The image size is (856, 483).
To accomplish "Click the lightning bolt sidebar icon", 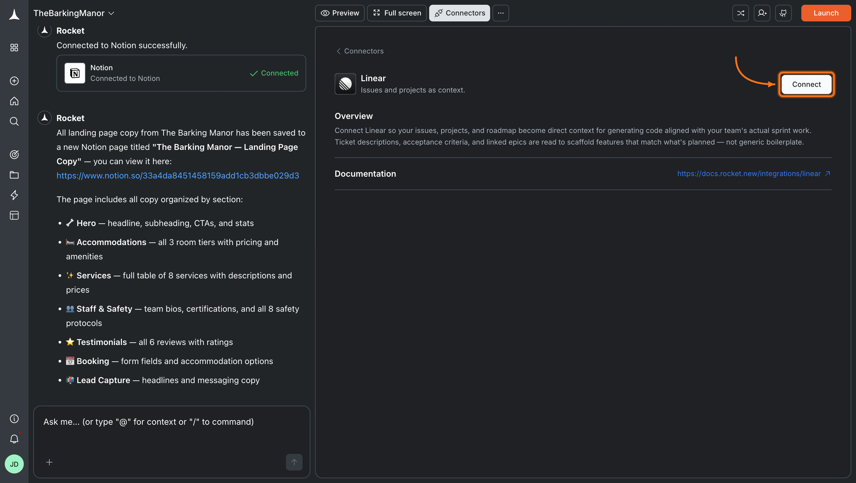I will pyautogui.click(x=14, y=195).
